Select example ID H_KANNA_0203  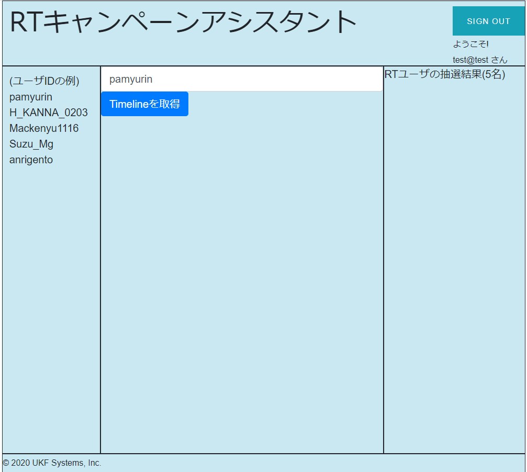(x=48, y=113)
